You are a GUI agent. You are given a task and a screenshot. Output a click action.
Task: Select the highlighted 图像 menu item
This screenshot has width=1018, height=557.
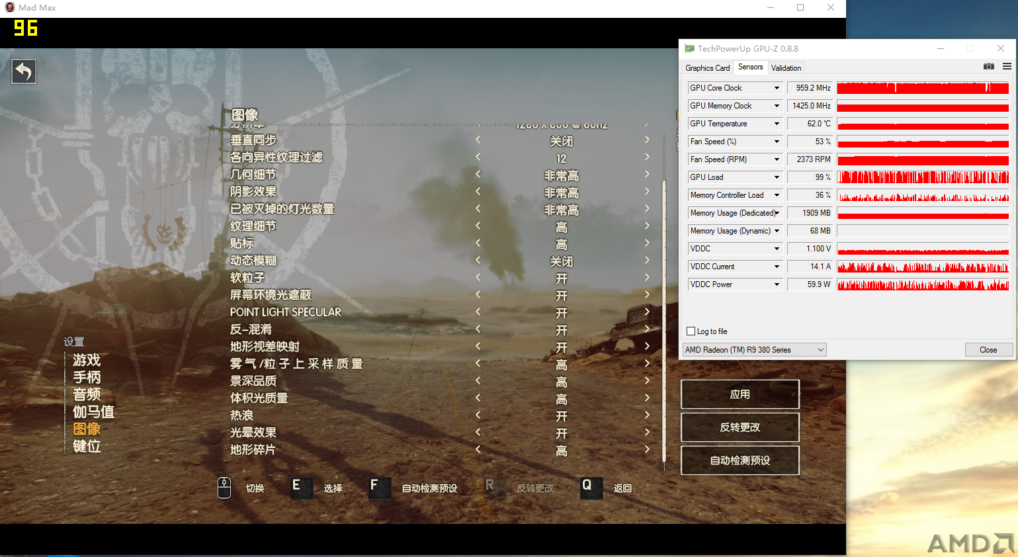tap(87, 429)
